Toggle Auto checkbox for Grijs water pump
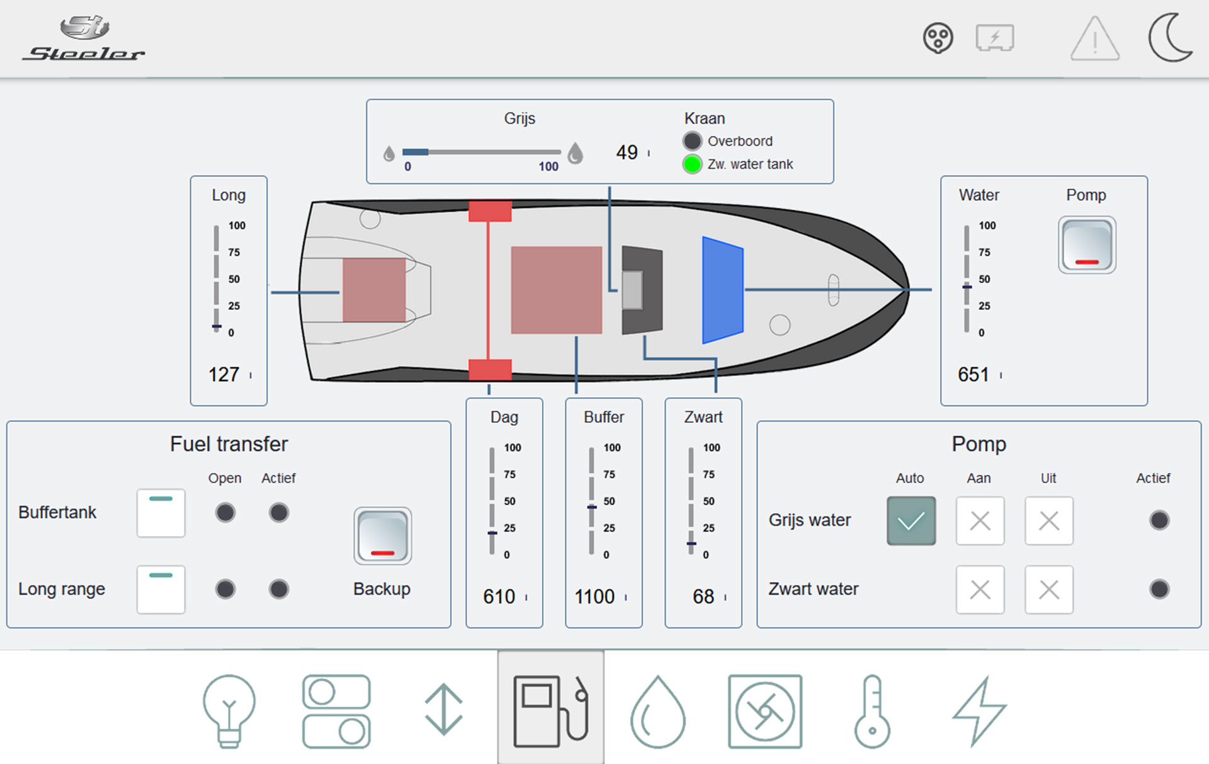Image resolution: width=1209 pixels, height=764 pixels. point(911,520)
